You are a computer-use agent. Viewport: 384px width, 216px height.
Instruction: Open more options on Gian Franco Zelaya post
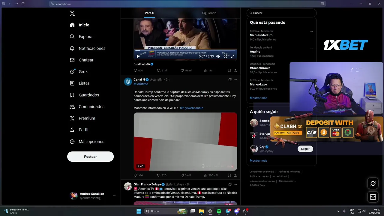coord(235,184)
